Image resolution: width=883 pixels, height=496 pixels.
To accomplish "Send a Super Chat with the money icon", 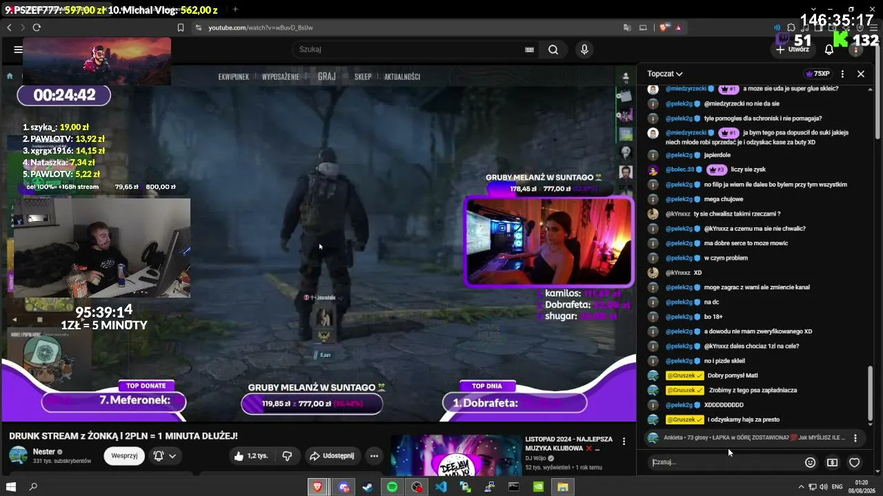I will (833, 462).
